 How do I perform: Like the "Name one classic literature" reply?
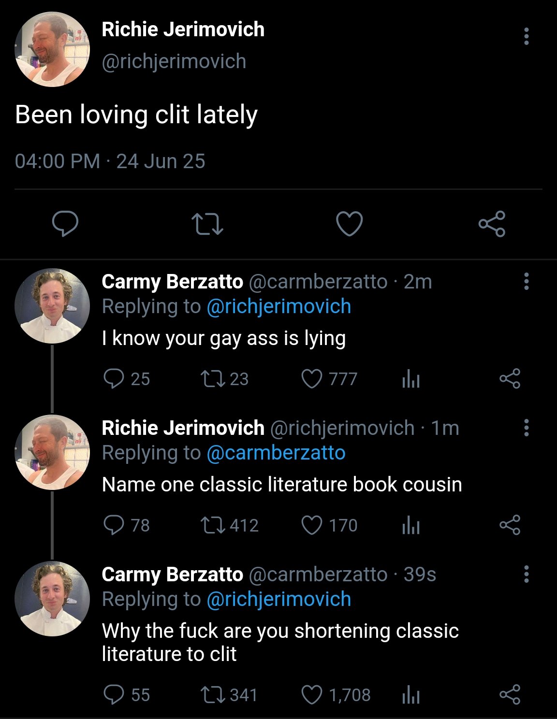312,525
